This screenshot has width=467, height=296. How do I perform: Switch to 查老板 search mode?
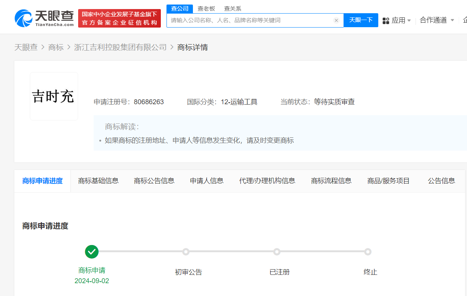pos(206,9)
